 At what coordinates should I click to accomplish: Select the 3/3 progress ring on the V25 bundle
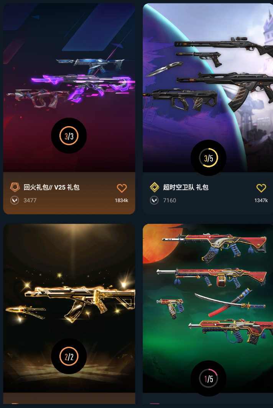pos(69,136)
